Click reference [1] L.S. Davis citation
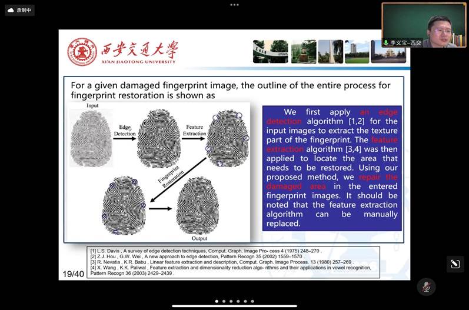469x310 pixels. point(206,250)
